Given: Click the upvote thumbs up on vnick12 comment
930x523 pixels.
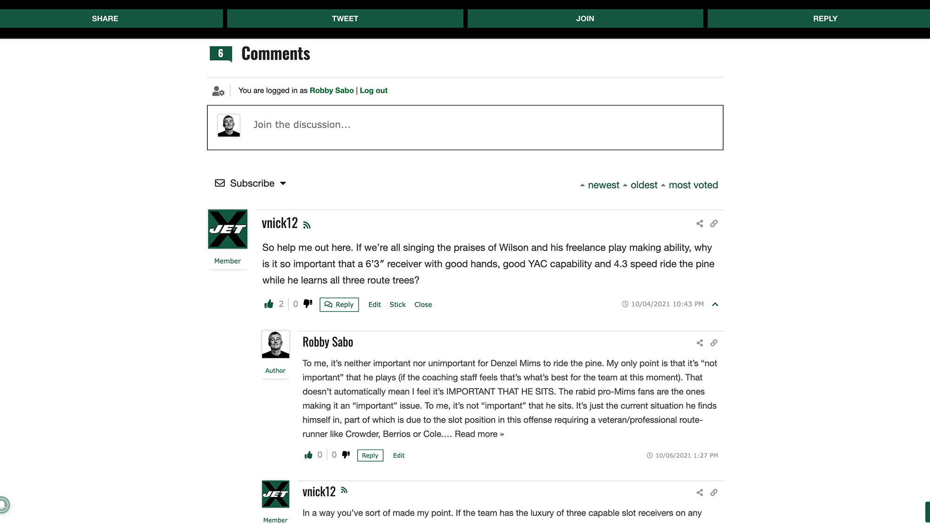Looking at the screenshot, I should 269,304.
